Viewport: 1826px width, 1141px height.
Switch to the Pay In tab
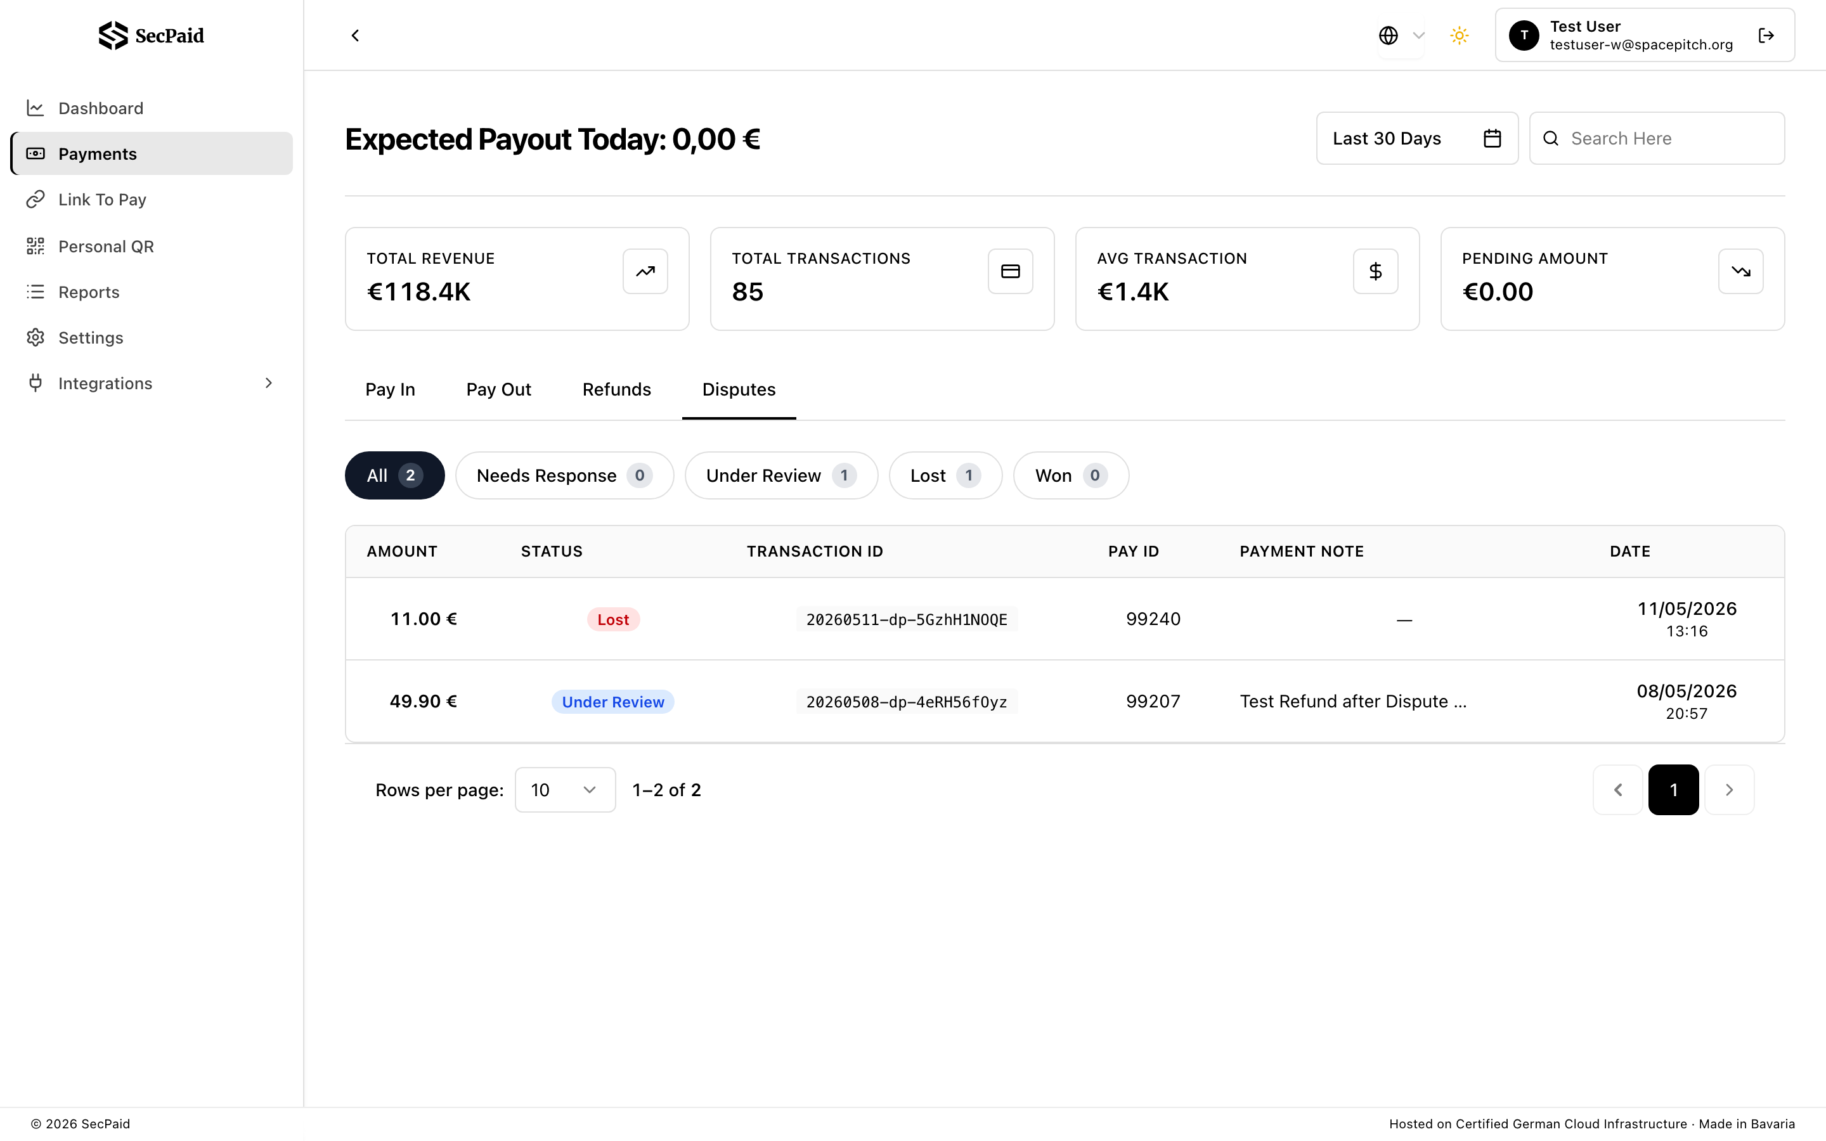(390, 389)
